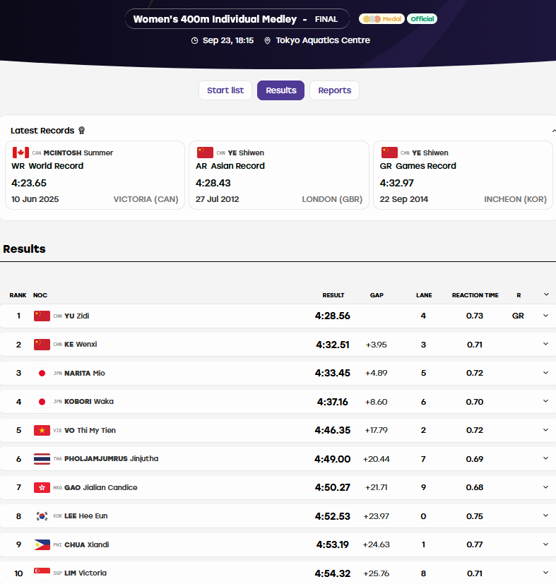Expand YU Zidi result details
The width and height of the screenshot is (556, 584).
click(545, 316)
